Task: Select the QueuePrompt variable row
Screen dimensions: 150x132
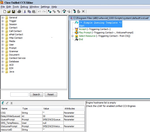Action: click(42, 120)
